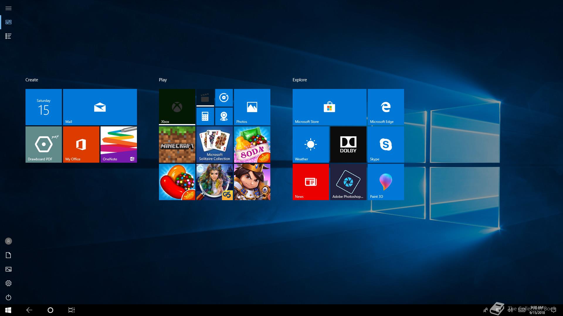
Task: Launch Candy Crush Soda Saga tile
Action: pyautogui.click(x=252, y=145)
